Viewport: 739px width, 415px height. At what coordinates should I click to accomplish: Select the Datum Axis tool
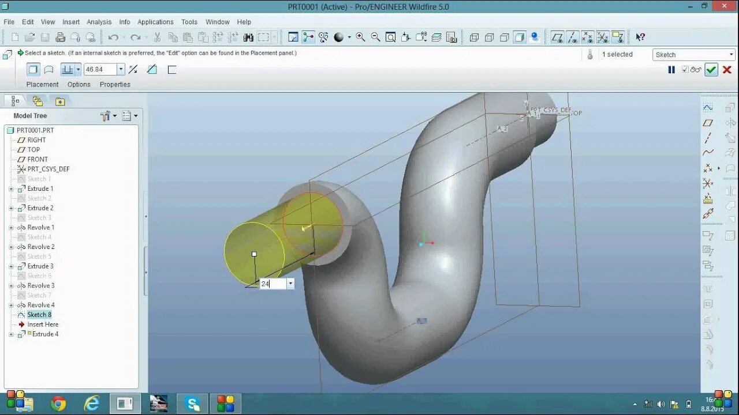tap(708, 138)
